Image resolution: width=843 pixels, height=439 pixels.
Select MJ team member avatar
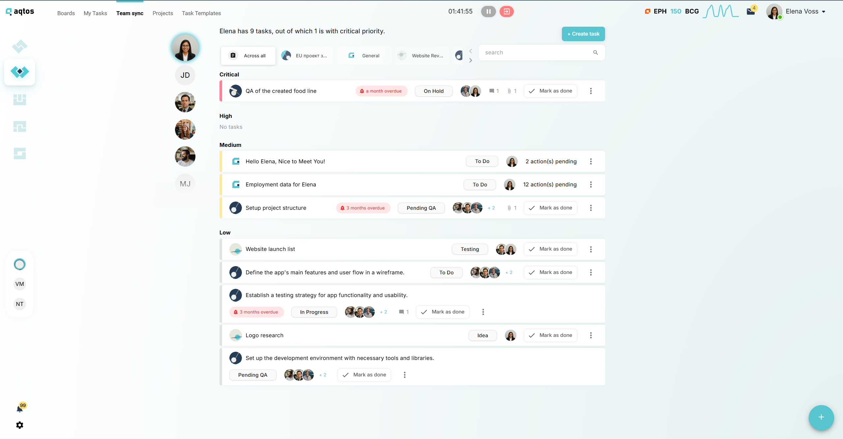(185, 184)
